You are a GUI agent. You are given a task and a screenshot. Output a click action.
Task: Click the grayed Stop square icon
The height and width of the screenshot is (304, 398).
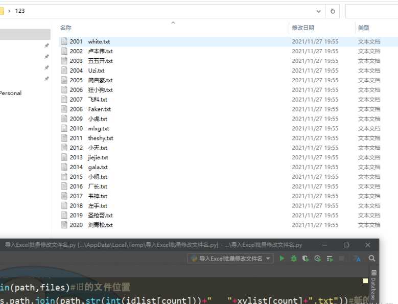click(342, 259)
